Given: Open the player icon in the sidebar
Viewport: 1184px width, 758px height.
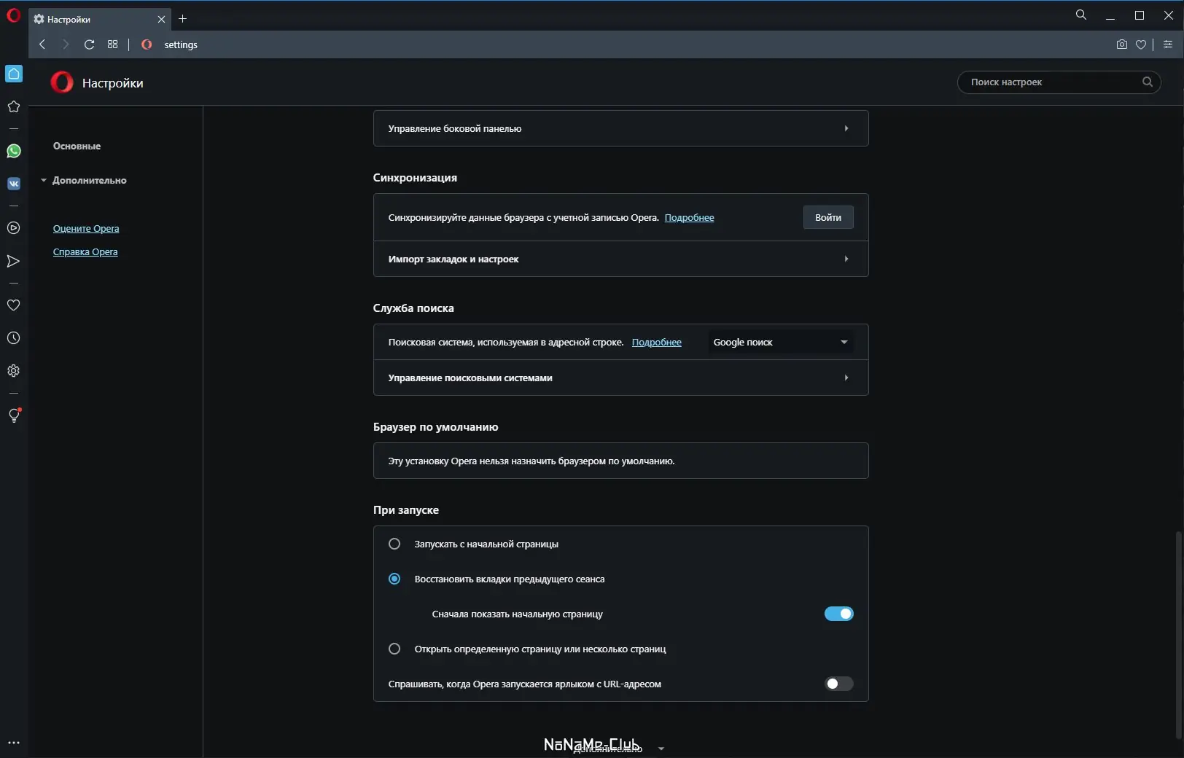Looking at the screenshot, I should click(14, 228).
